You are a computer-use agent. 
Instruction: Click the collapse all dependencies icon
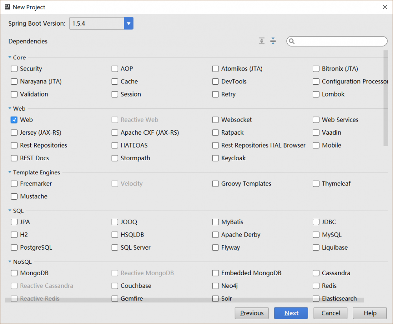(x=273, y=41)
